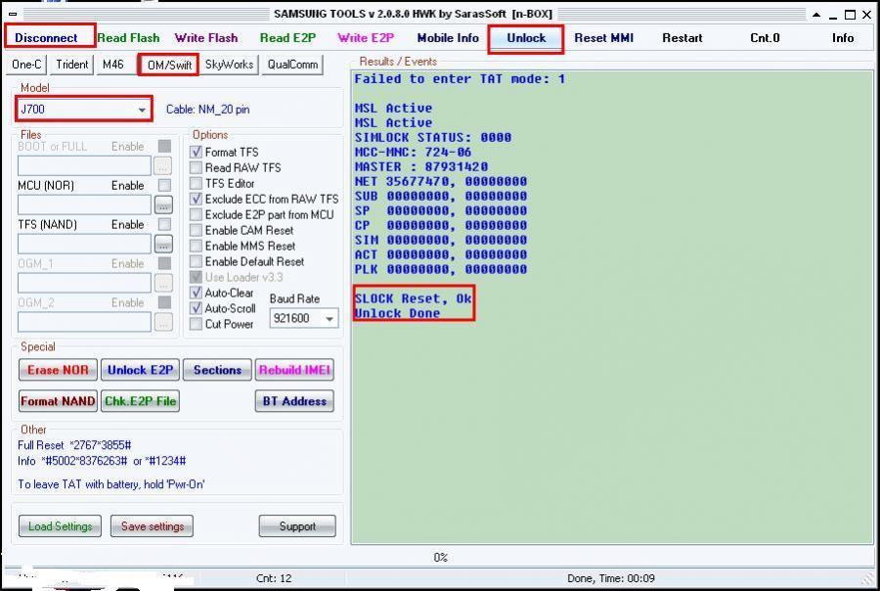Viewport: 880px width, 591px height.
Task: Toggle the Auto-Clear checkbox
Action: 196,293
